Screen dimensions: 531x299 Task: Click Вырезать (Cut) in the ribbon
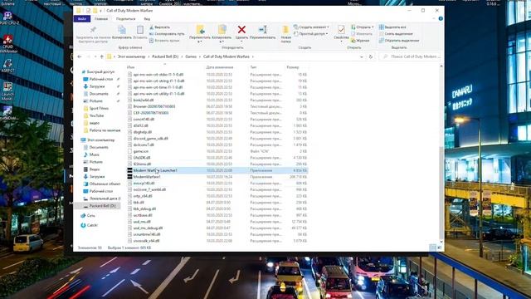click(x=159, y=27)
